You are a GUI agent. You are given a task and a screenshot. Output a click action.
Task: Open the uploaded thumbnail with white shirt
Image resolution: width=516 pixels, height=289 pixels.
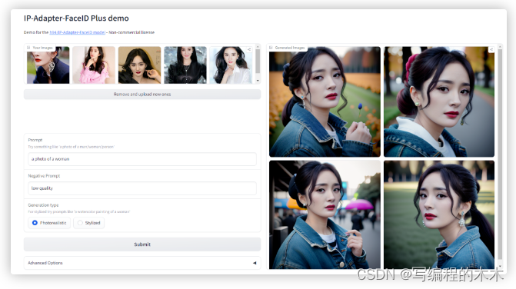(231, 65)
